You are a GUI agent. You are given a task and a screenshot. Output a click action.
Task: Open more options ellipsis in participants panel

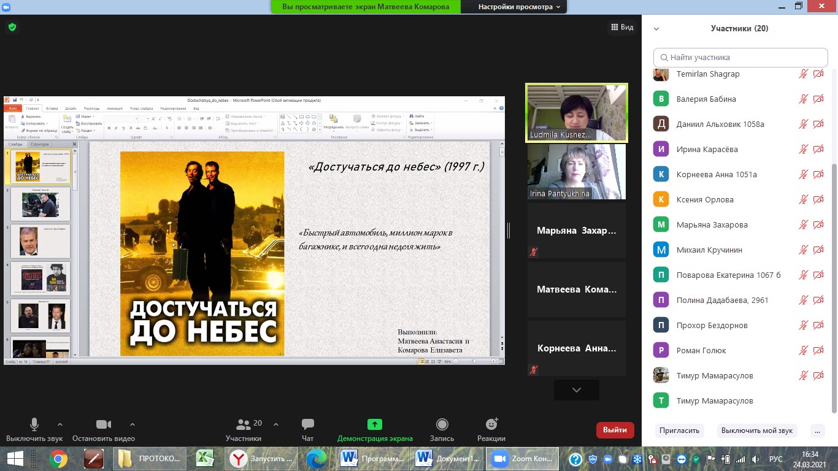coord(818,431)
